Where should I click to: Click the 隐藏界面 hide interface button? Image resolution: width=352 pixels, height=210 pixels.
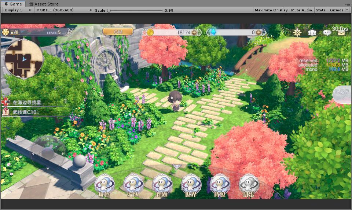click(342, 95)
